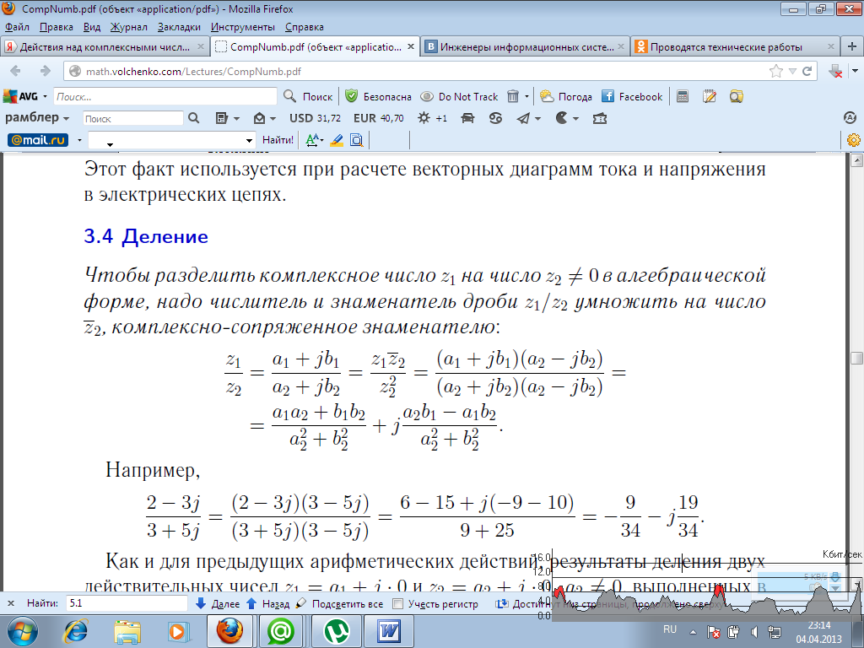Image resolution: width=864 pixels, height=648 pixels.
Task: Click AVG Поиск search button
Action: pyautogui.click(x=308, y=96)
